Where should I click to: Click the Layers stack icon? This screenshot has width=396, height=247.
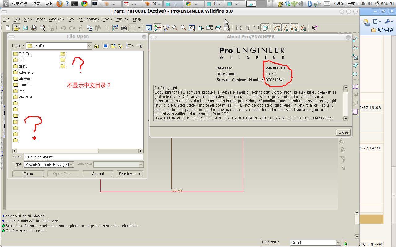(x=218, y=28)
